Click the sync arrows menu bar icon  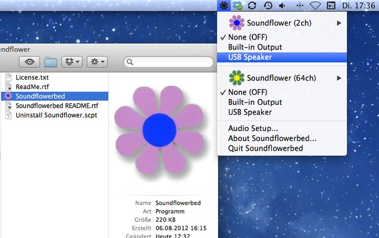[x=252, y=6]
